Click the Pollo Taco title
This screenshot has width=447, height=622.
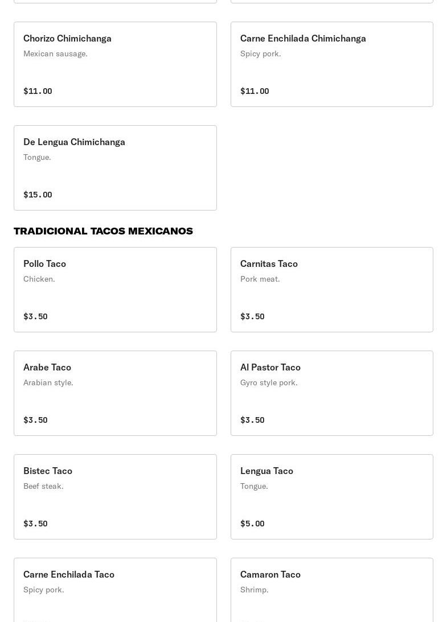tap(44, 263)
